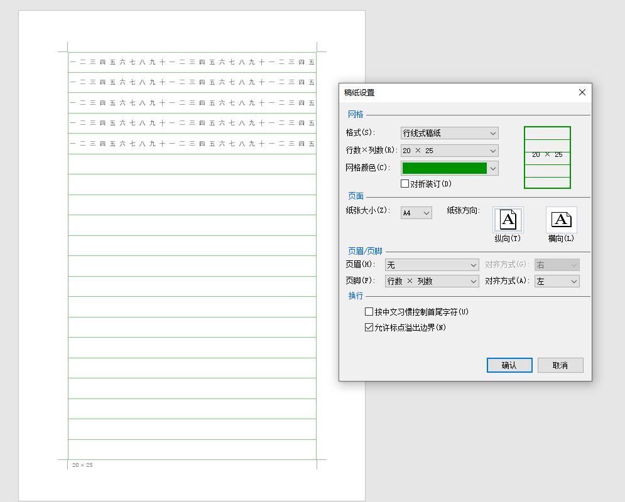
Task: Disable 允许标点溢出边界 checkbox
Action: [369, 327]
